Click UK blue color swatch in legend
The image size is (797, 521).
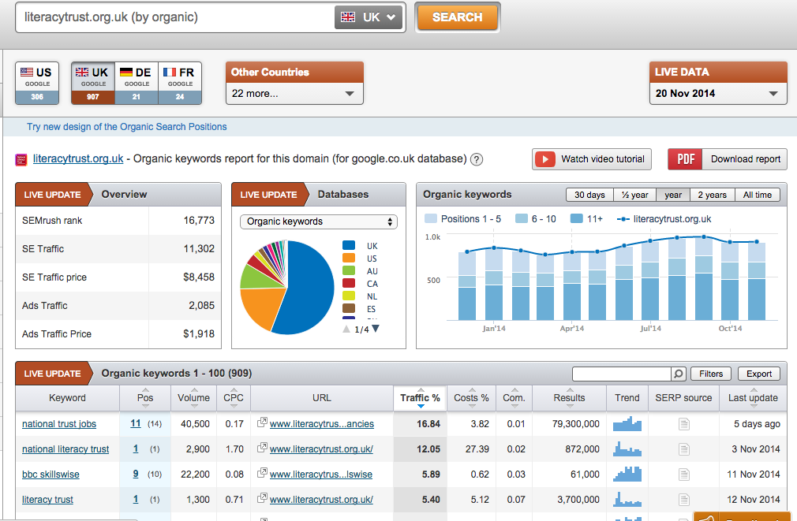click(349, 245)
